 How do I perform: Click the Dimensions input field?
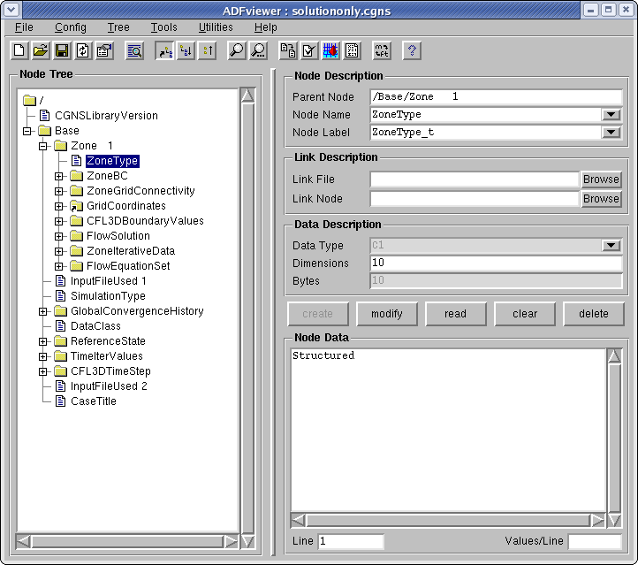496,263
